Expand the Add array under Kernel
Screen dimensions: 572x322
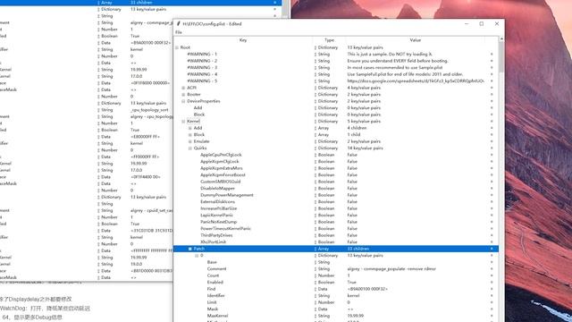coord(190,128)
